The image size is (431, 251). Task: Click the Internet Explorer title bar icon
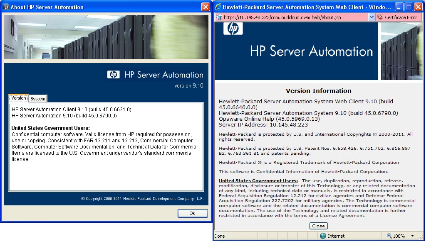(x=218, y=6)
